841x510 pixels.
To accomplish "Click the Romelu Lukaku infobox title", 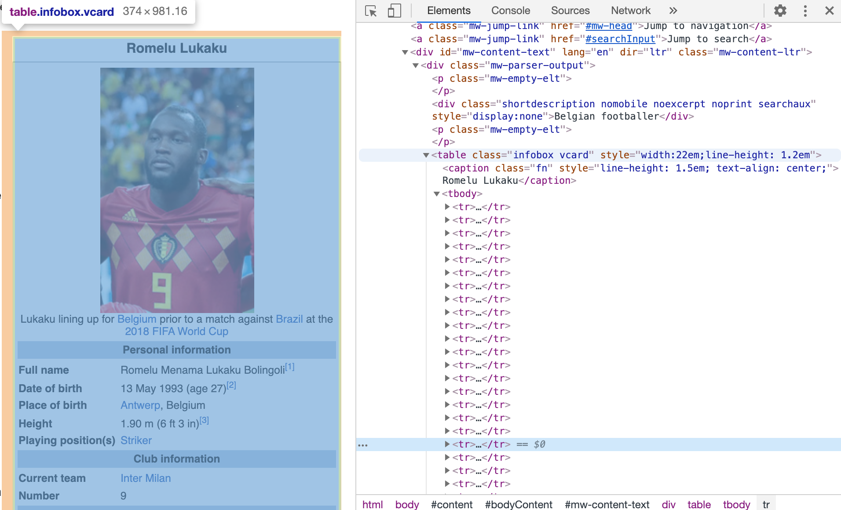I will click(176, 48).
